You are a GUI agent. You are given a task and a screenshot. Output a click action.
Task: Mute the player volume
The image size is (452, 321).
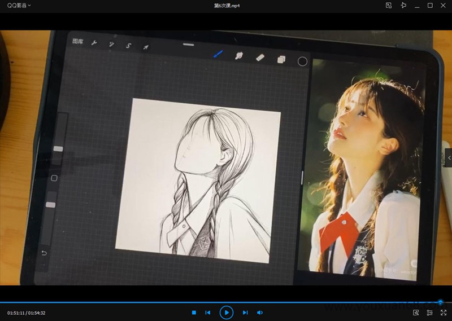click(x=260, y=312)
